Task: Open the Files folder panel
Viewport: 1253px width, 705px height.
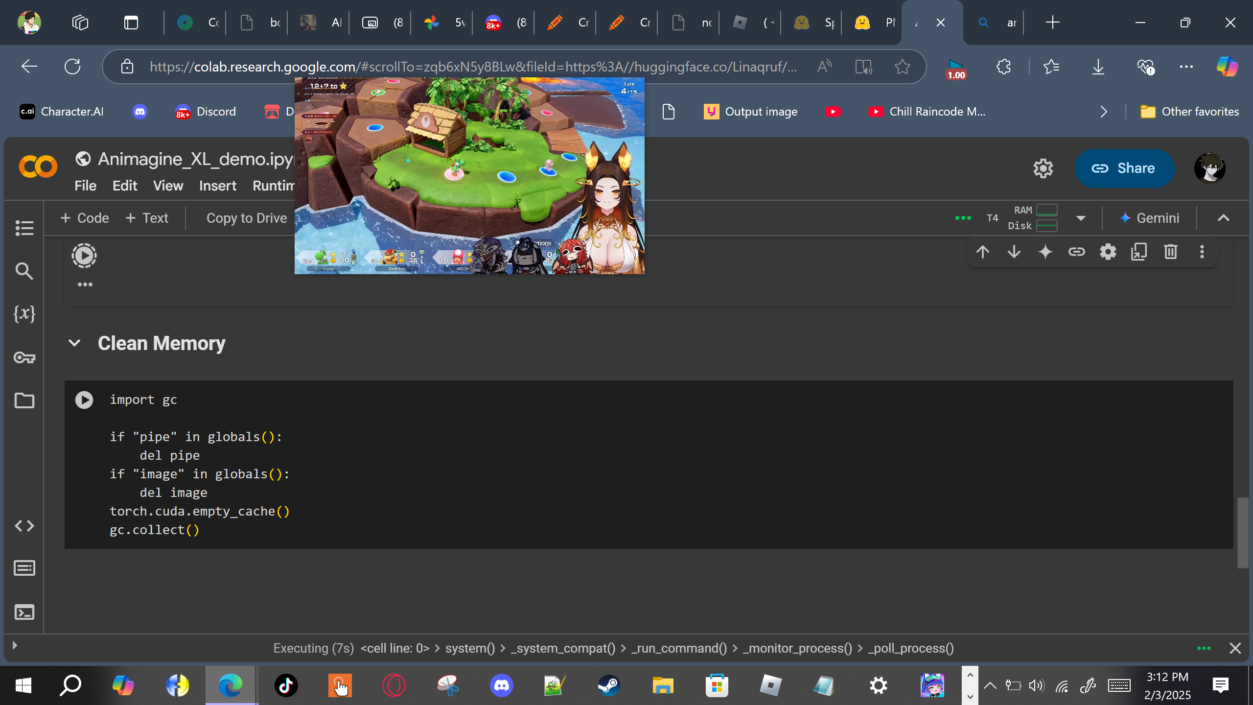Action: pyautogui.click(x=24, y=400)
